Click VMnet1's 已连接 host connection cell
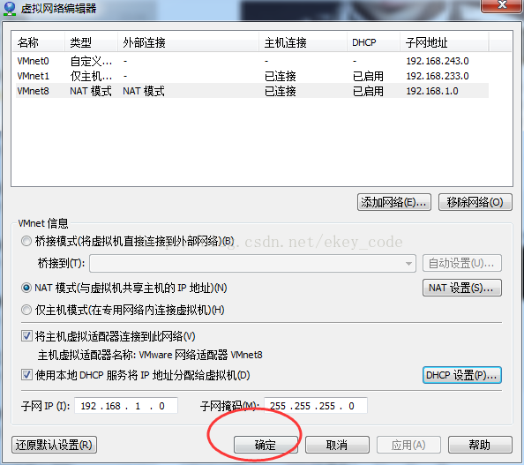This screenshot has width=524, height=465. point(280,76)
